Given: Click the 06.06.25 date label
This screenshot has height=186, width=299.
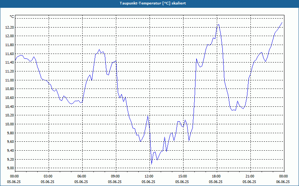Looking at the screenshot, I should click(x=283, y=182).
